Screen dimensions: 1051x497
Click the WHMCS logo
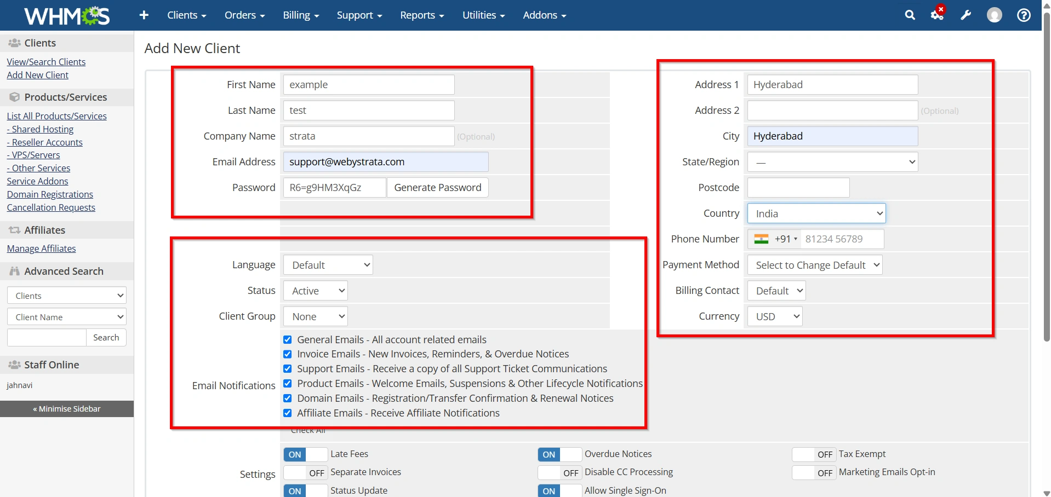click(67, 15)
